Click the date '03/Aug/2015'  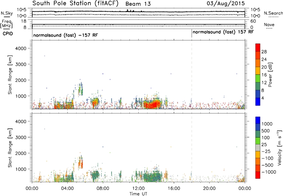[226, 4]
